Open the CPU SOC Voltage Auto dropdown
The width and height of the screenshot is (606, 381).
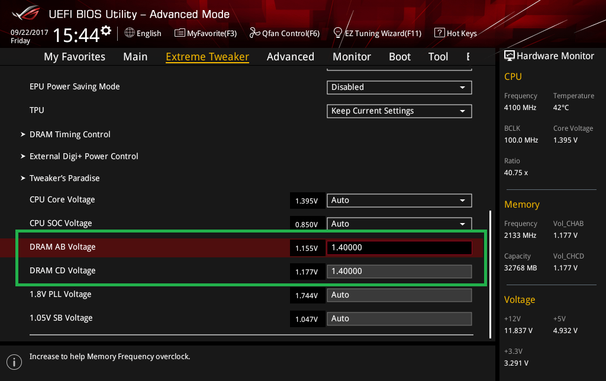399,224
